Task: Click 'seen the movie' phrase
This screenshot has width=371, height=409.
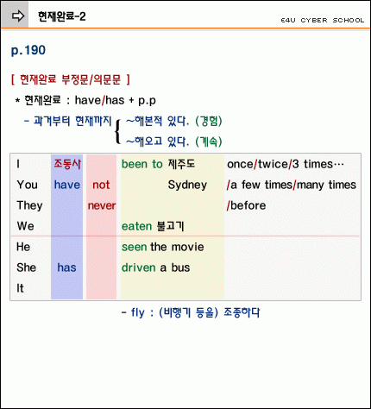Action: [x=163, y=247]
